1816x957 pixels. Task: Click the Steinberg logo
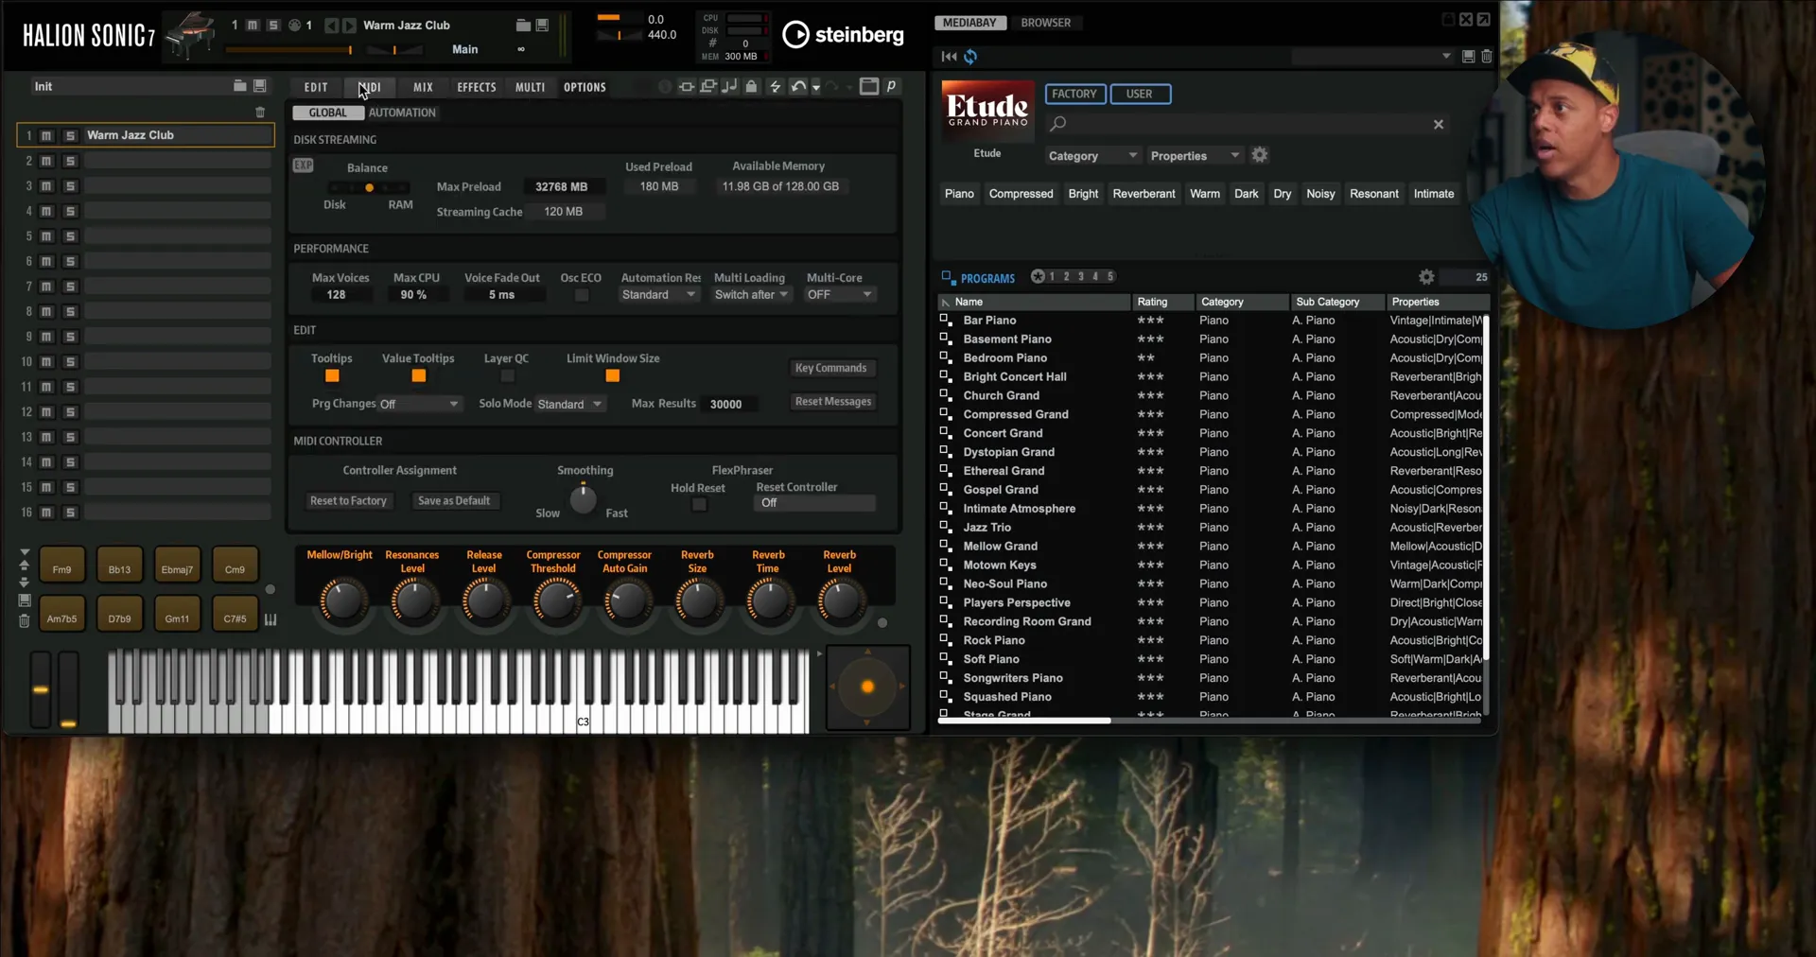click(x=843, y=35)
